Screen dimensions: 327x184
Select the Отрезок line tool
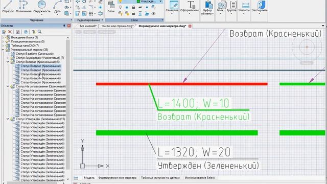pos(8,7)
